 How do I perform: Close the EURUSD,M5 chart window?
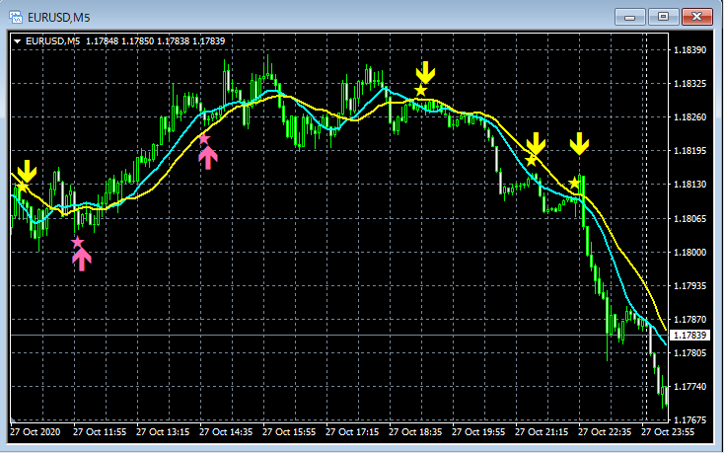click(696, 17)
